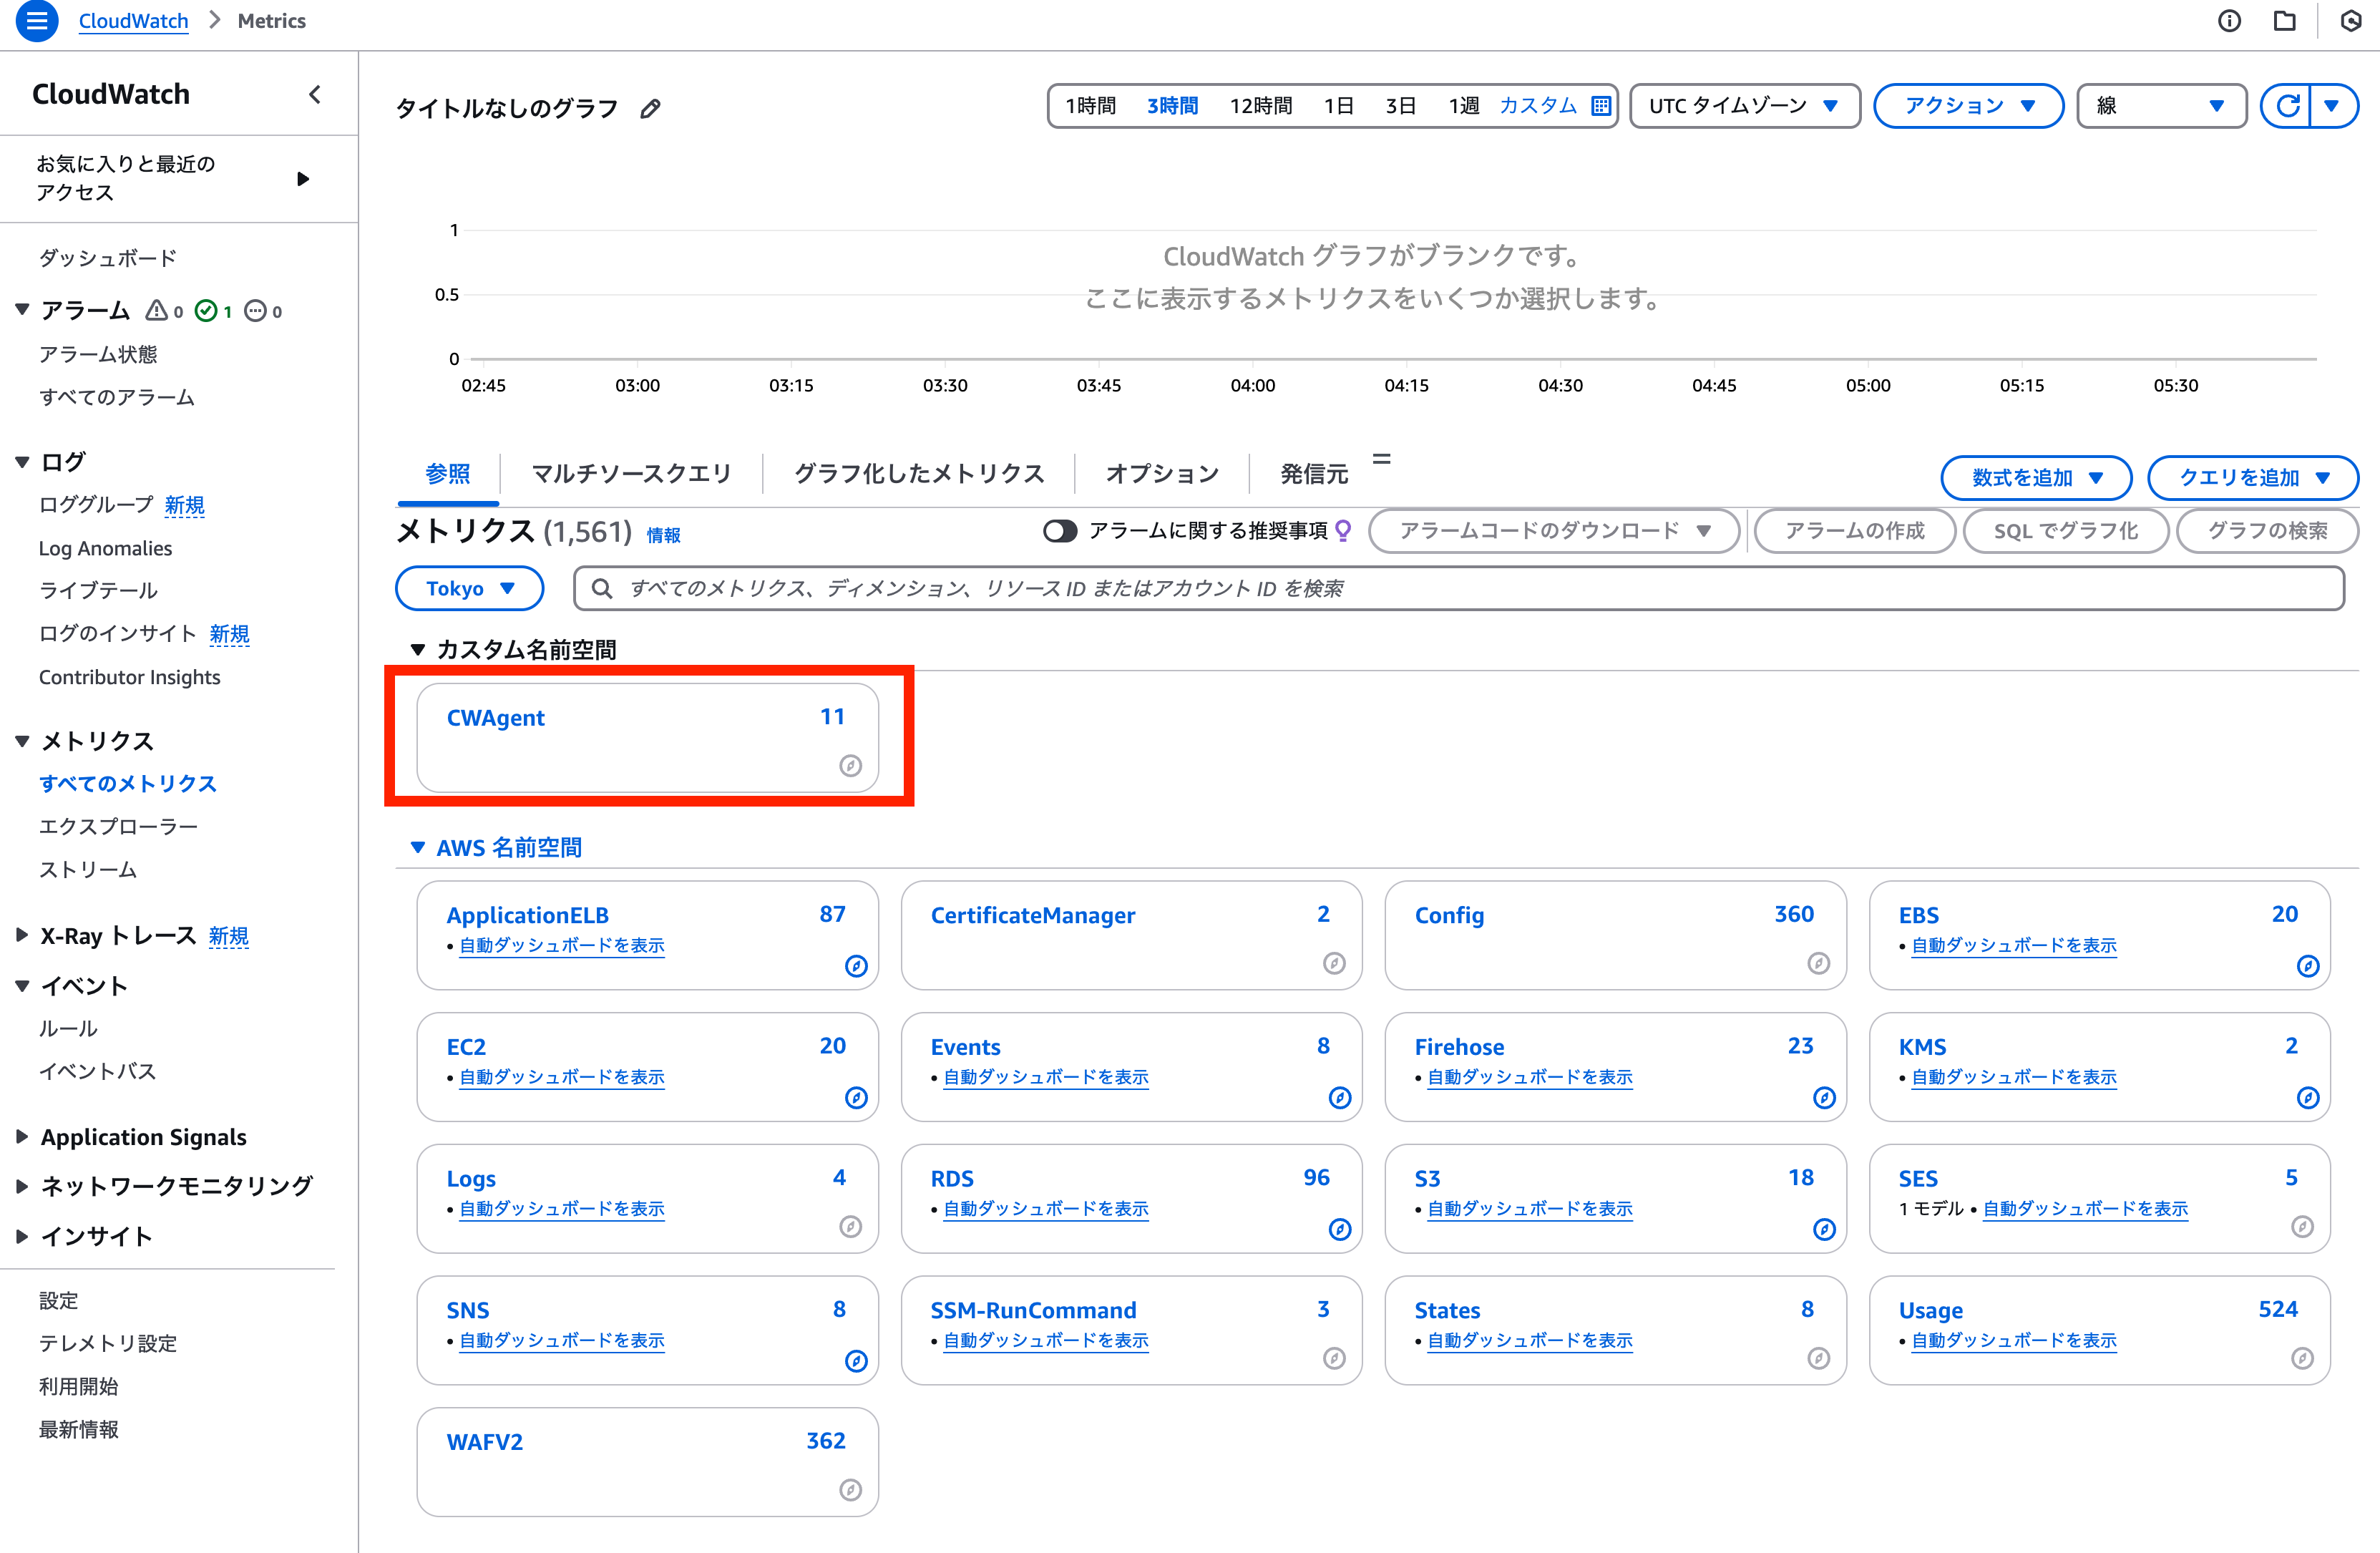Image resolution: width=2380 pixels, height=1553 pixels.
Task: Click the search magnifier icon in metrics search
Action: [x=602, y=589]
